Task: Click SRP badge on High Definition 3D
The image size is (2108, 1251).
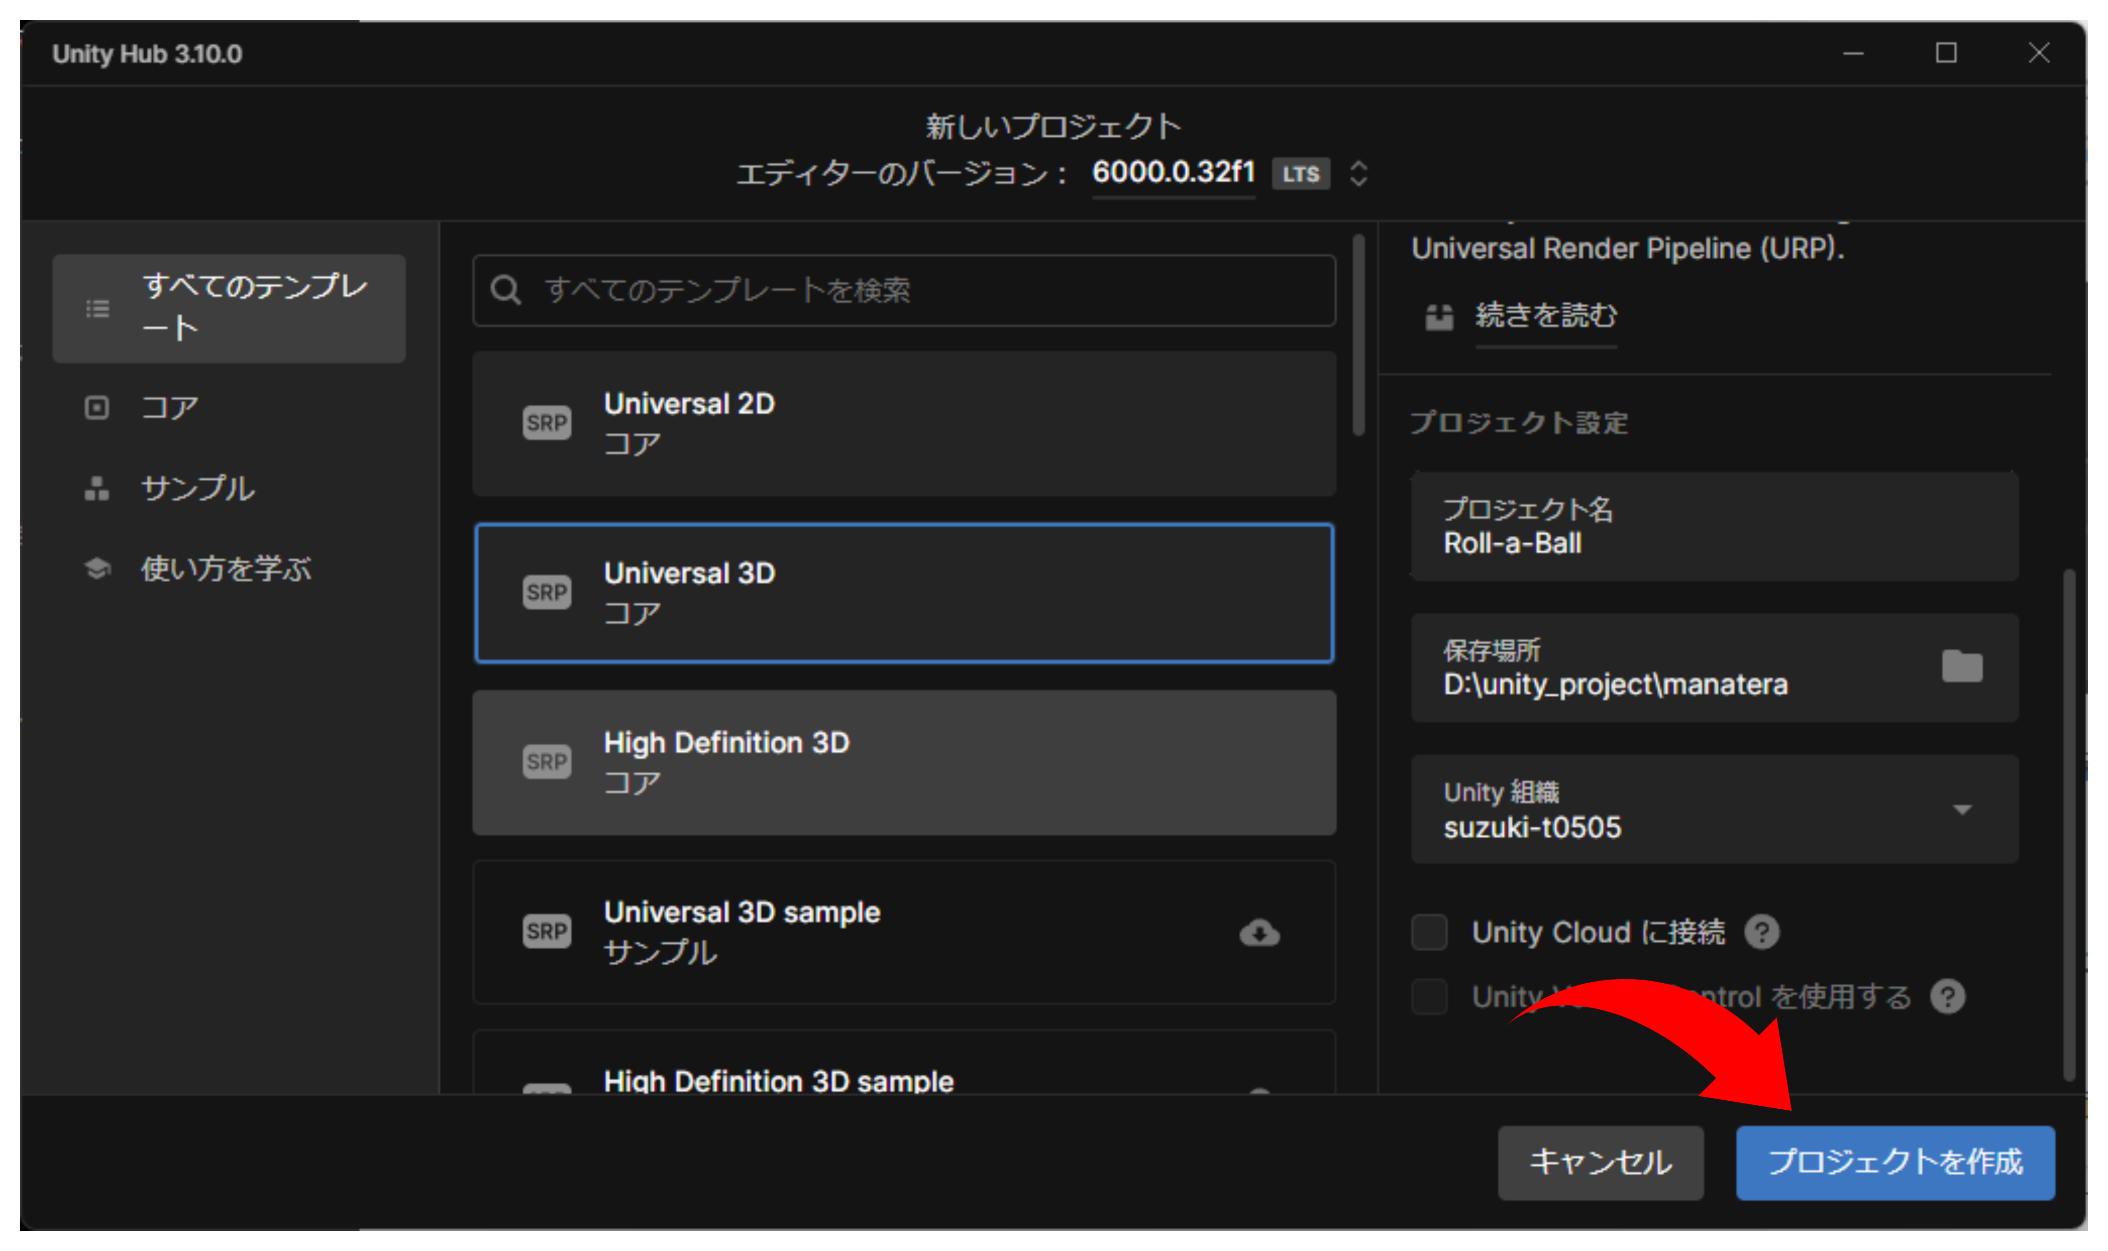Action: click(547, 762)
